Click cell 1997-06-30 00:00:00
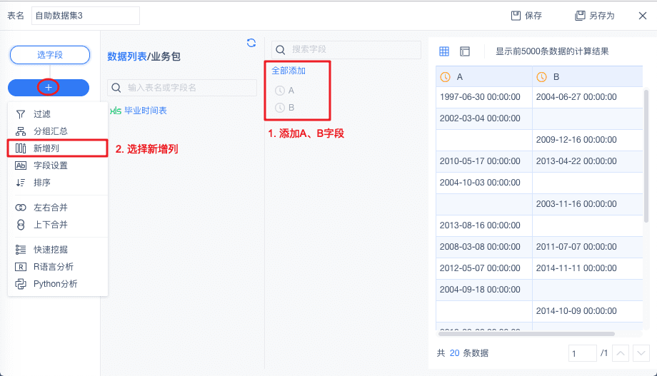 coord(484,97)
